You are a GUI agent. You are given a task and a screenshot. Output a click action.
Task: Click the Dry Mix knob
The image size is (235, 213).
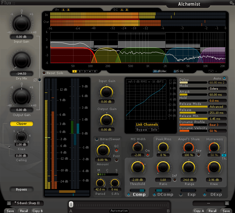point(21,60)
